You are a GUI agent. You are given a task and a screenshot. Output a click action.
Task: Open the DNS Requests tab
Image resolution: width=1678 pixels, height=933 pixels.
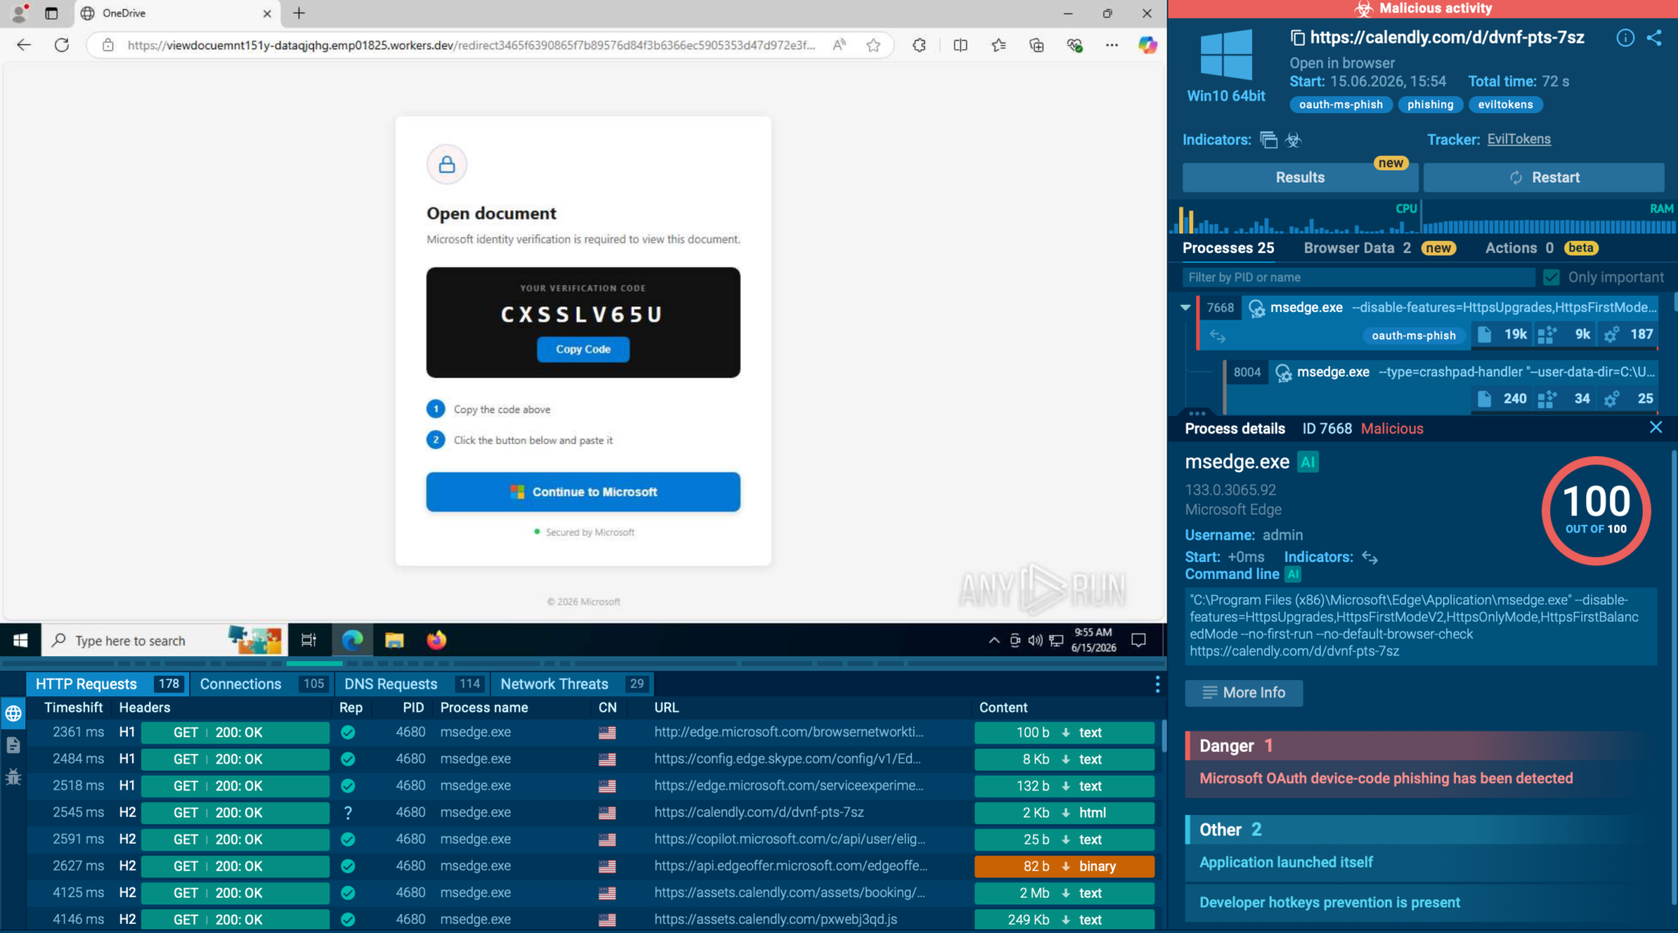tap(412, 684)
